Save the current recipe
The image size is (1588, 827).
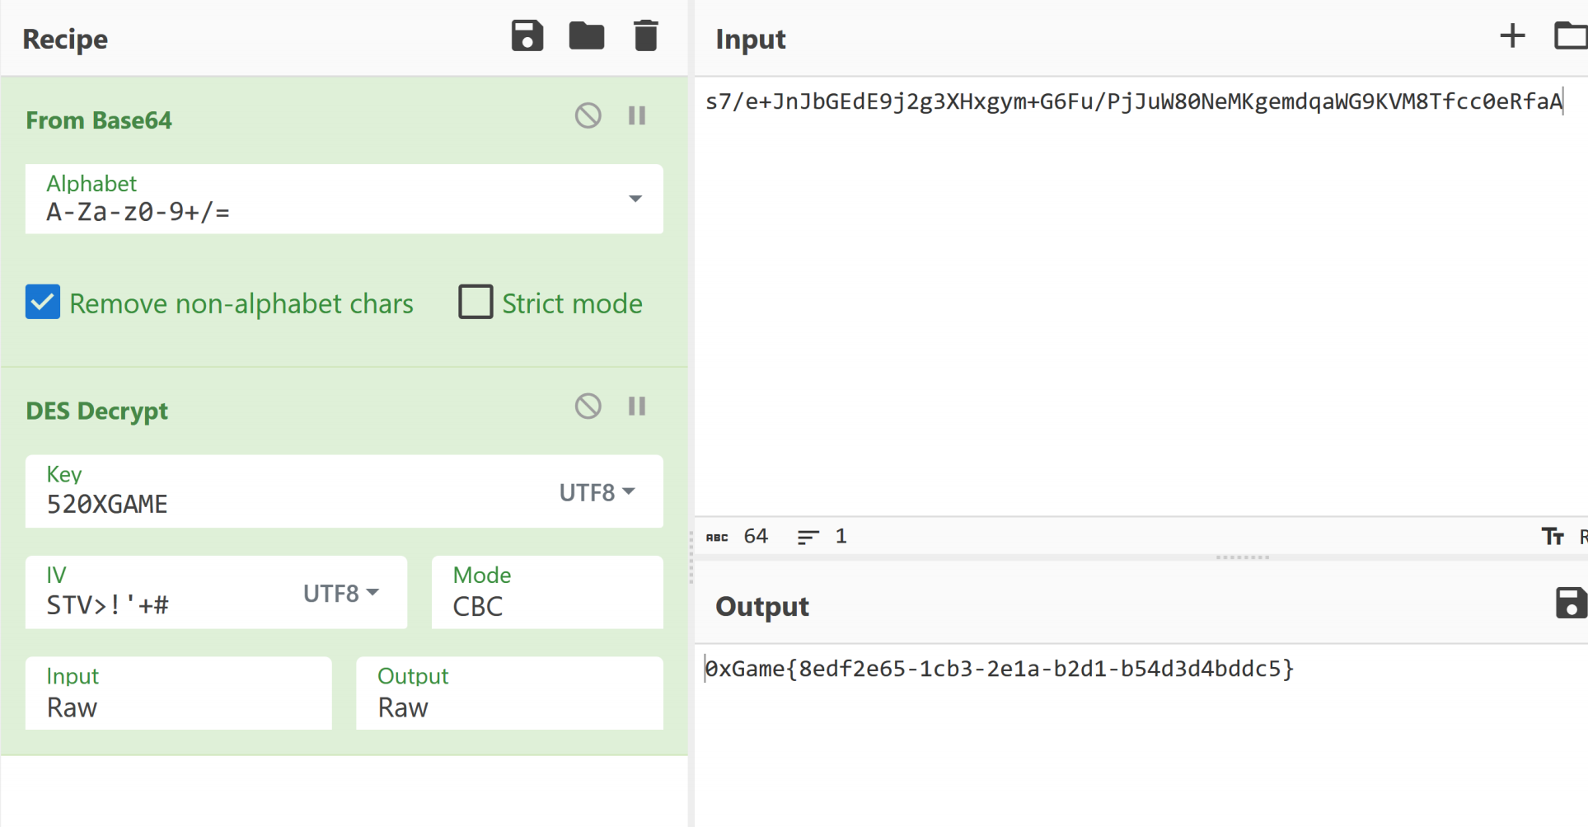click(527, 36)
